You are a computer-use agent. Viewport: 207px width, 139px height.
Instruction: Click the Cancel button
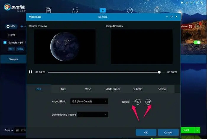tap(168, 133)
